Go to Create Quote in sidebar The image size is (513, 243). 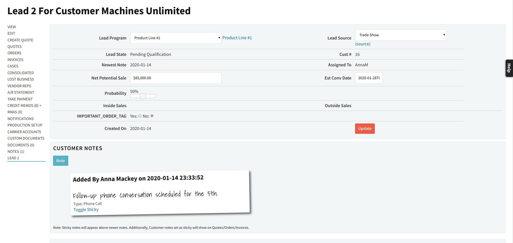click(x=20, y=40)
